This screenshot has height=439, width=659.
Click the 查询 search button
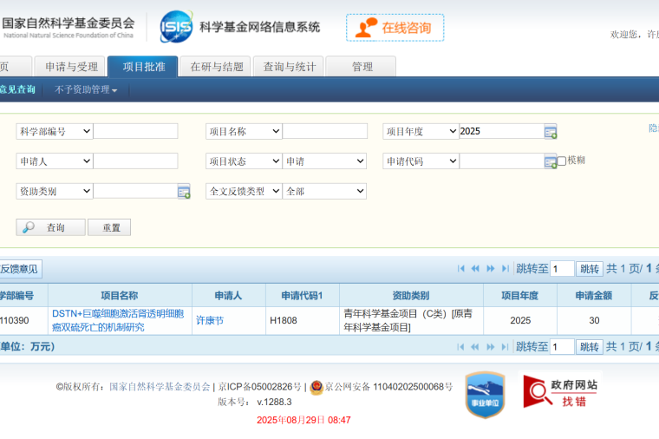(50, 227)
